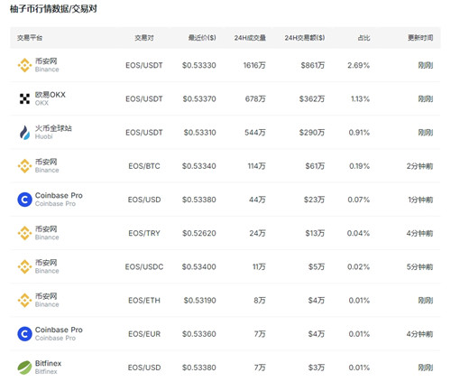Click the price $0.53330
This screenshot has width=451, height=382.
[199, 65]
